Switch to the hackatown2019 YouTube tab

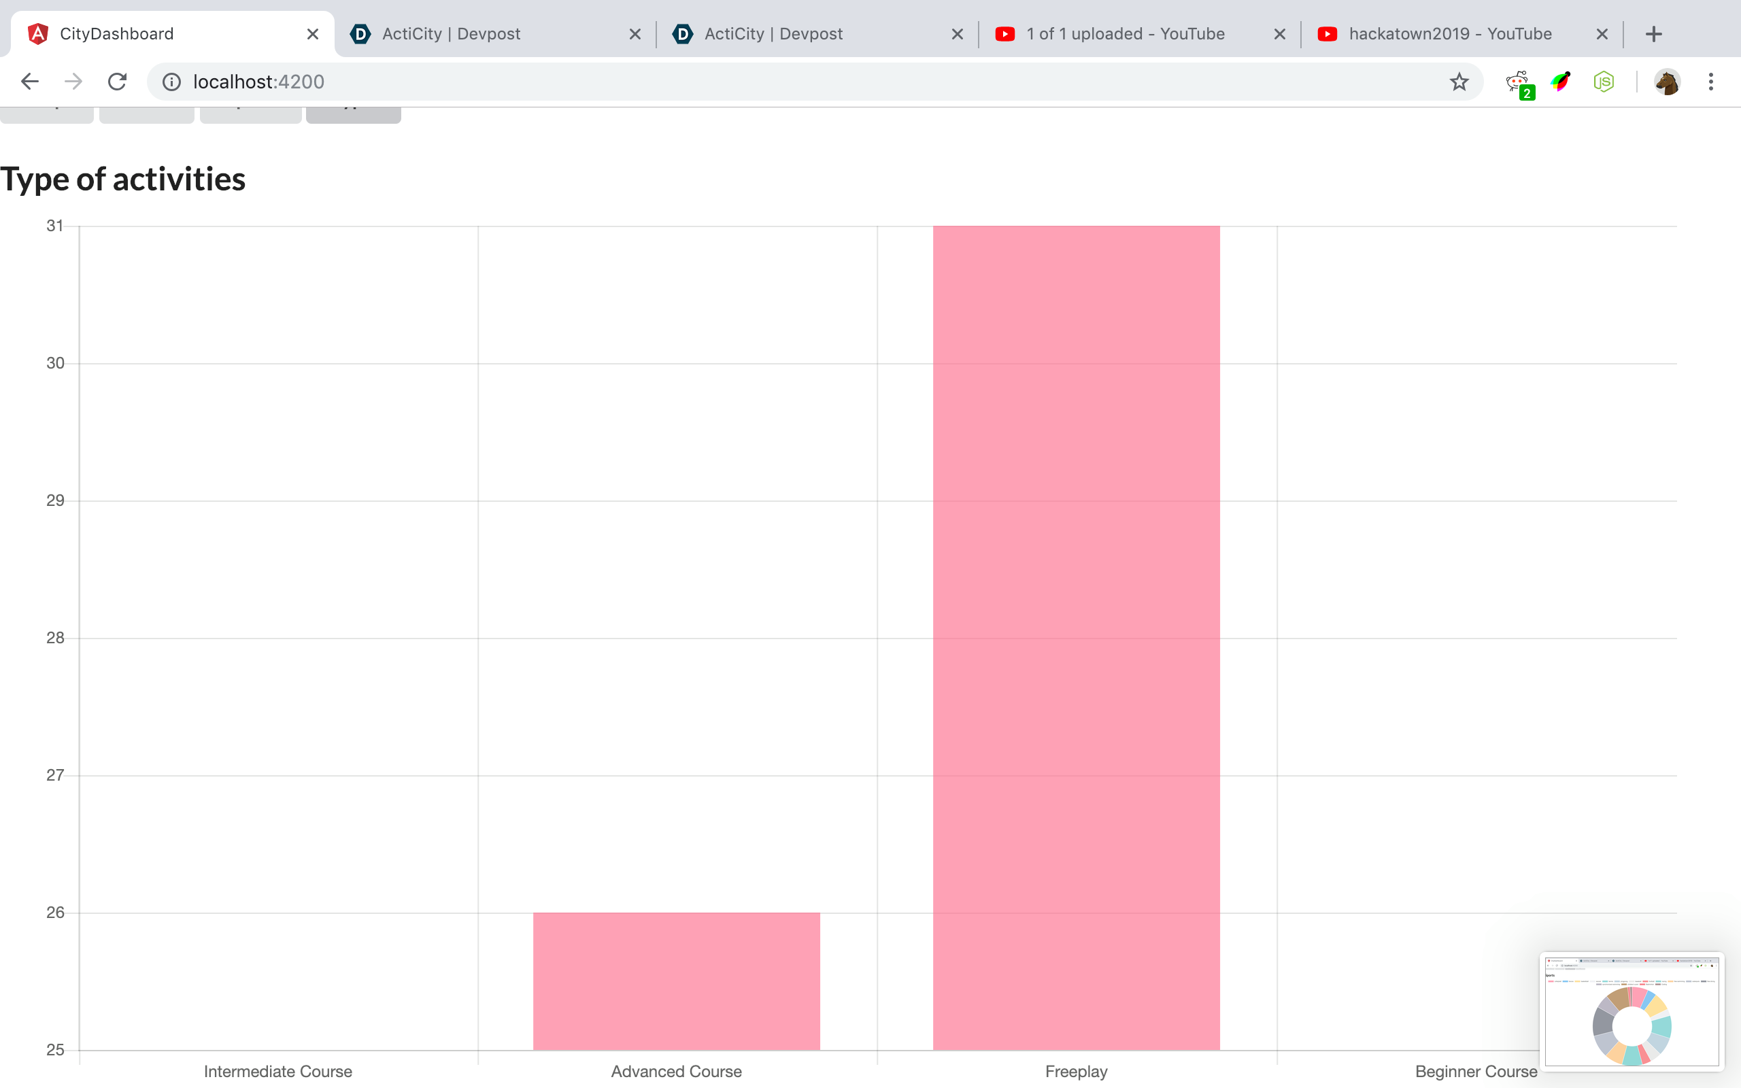pyautogui.click(x=1450, y=34)
